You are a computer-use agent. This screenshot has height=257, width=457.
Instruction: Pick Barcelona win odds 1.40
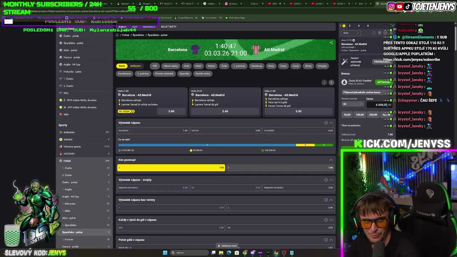tap(153, 131)
